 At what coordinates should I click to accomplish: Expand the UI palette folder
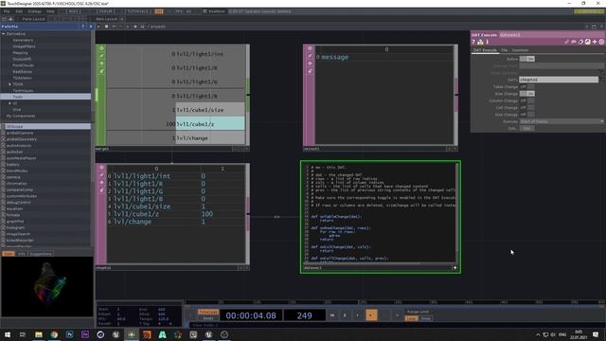[x=10, y=103]
